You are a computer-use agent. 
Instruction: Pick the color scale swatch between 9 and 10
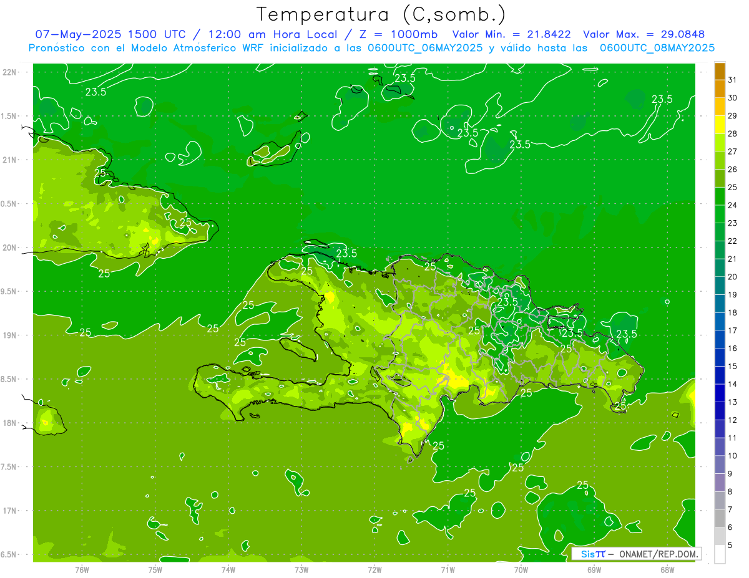(720, 465)
